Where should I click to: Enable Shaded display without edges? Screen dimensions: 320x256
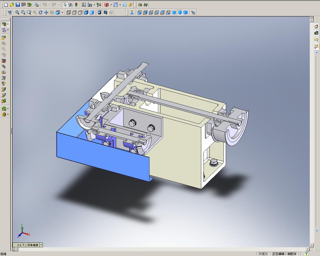click(x=92, y=12)
